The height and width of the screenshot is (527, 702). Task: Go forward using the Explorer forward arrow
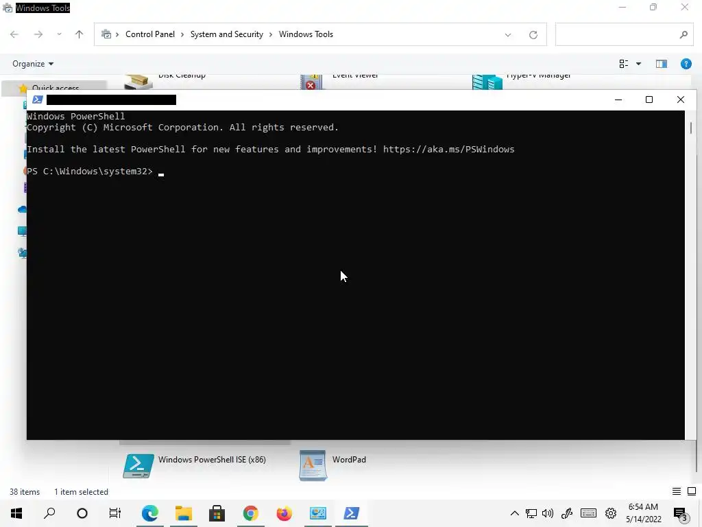point(38,34)
